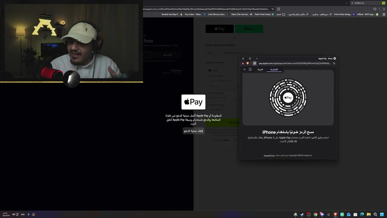Screen dimensions: 387x218
Task: Select the الإنجليزية translation tab
Action: point(274,69)
